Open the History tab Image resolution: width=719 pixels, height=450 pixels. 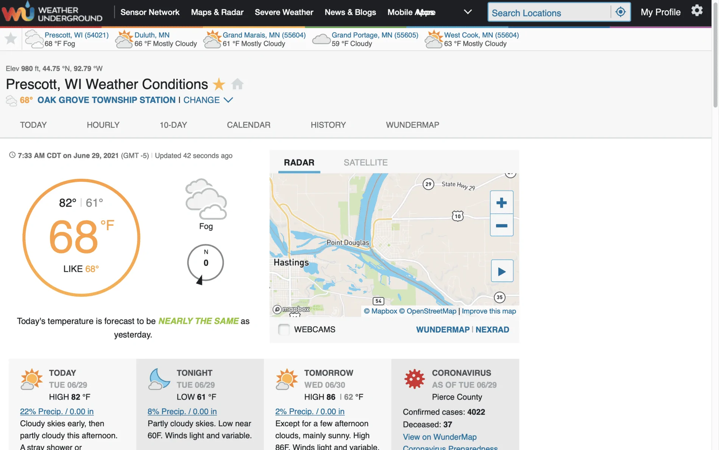328,125
